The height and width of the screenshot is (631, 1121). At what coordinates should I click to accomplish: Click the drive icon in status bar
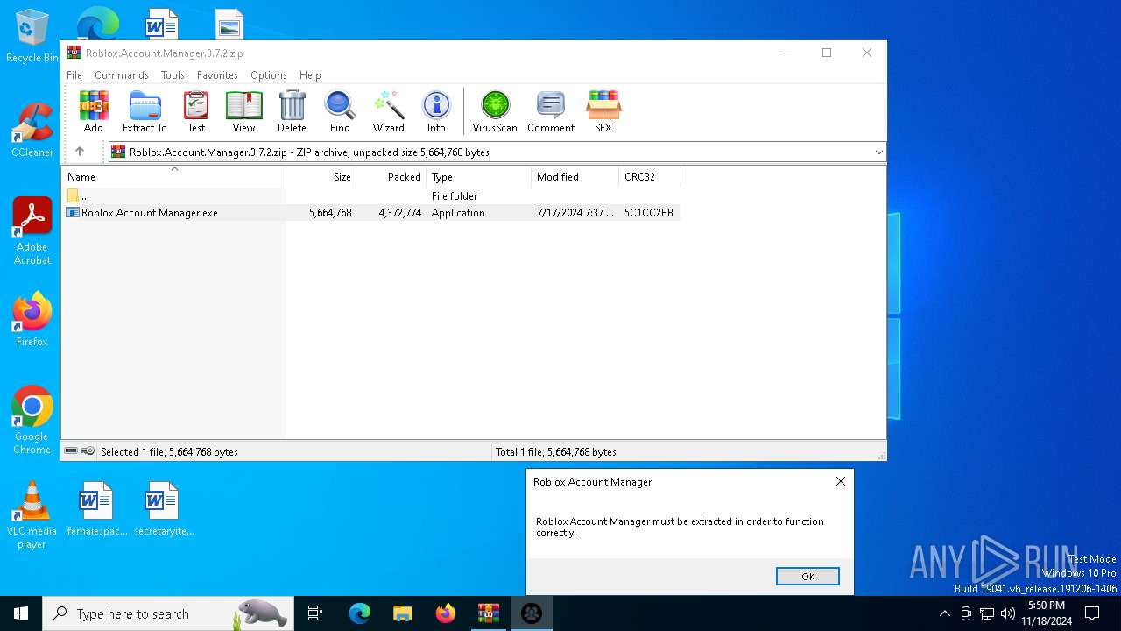(71, 451)
